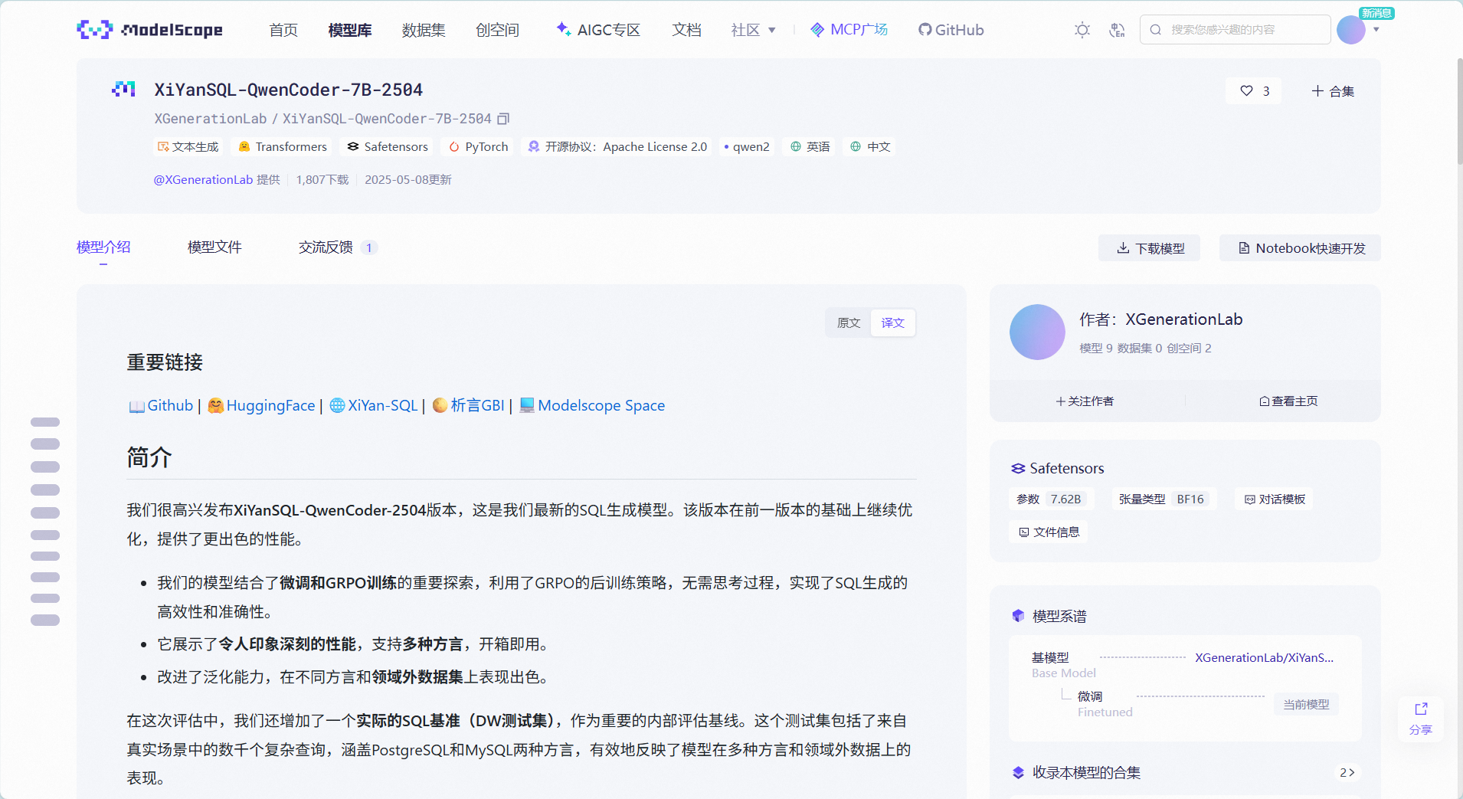Go to 首页 in navigation
This screenshot has width=1463, height=799.
283,30
